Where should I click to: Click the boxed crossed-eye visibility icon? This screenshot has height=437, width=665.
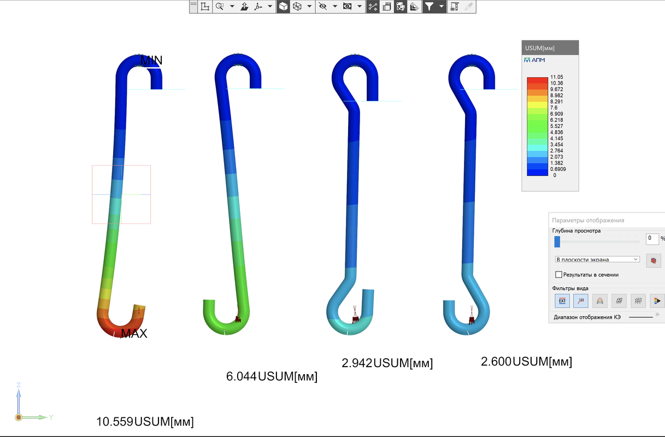pyautogui.click(x=347, y=7)
